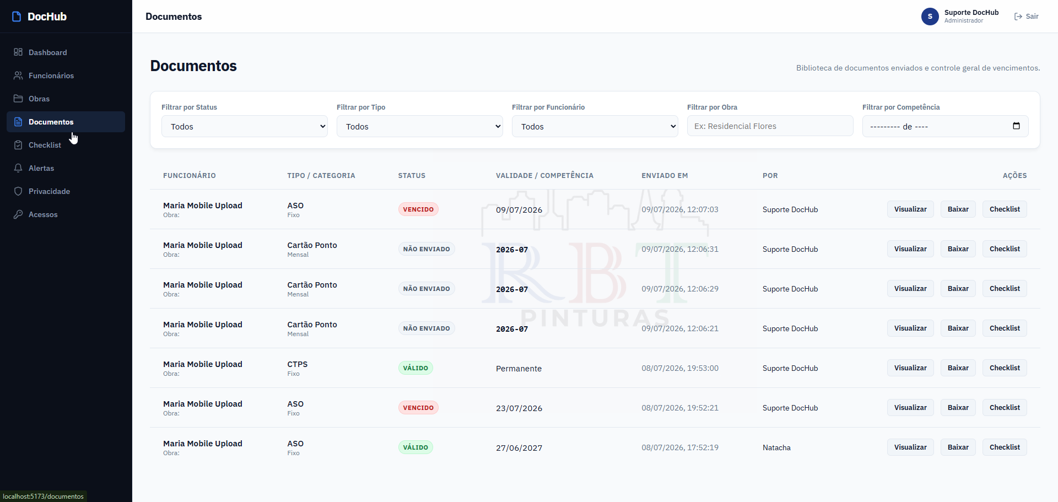Navigate to Privacidade

[66, 191]
